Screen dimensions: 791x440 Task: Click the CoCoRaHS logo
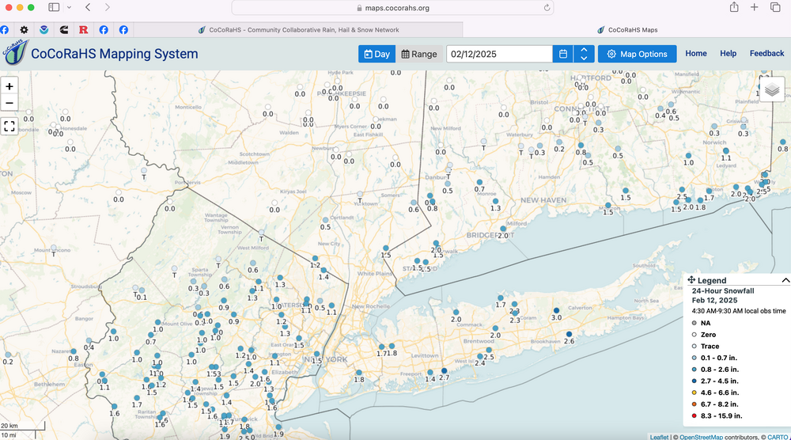click(x=14, y=52)
